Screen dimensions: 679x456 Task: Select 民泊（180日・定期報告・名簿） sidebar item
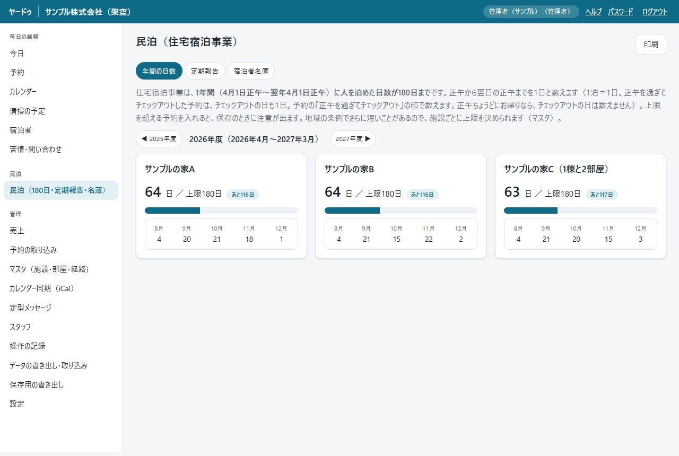tap(61, 190)
